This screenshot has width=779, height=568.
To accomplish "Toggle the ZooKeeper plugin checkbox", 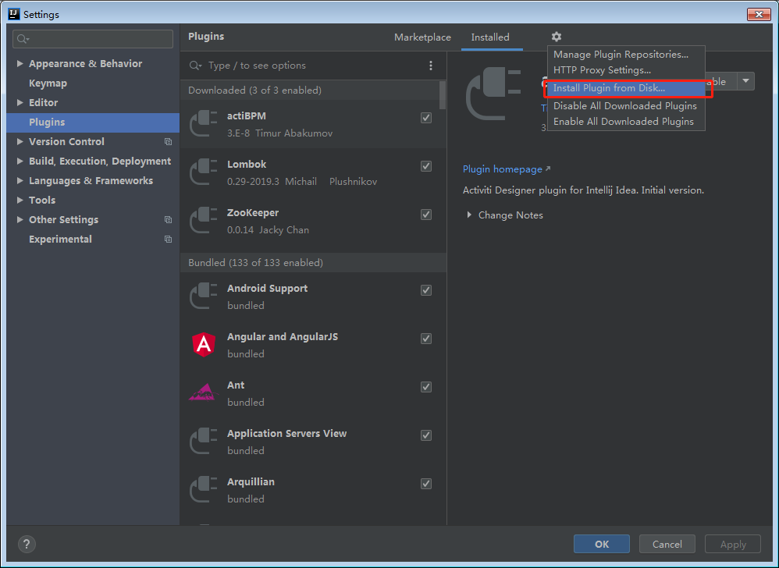I will (x=426, y=214).
